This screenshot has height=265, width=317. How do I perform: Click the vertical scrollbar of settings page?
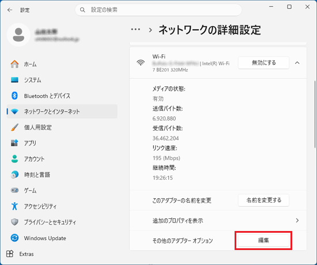pyautogui.click(x=315, y=114)
